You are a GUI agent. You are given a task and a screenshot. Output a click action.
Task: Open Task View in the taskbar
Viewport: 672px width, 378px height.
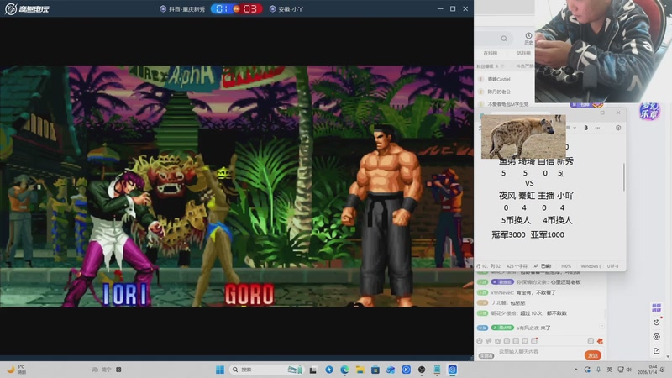[x=313, y=370]
